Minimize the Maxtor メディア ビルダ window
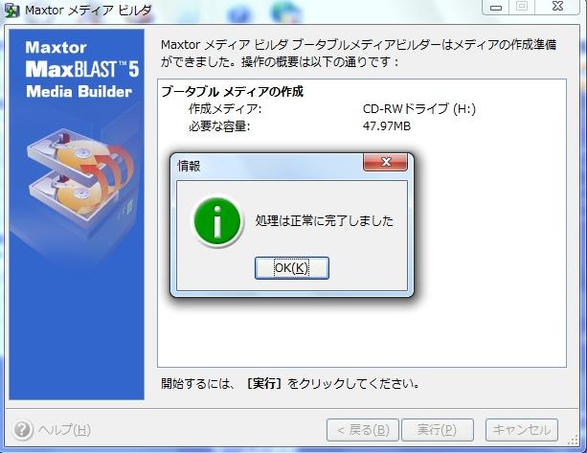 [496, 7]
